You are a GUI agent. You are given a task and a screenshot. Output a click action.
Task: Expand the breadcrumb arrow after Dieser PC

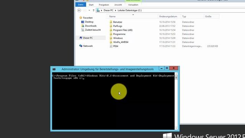116,10
